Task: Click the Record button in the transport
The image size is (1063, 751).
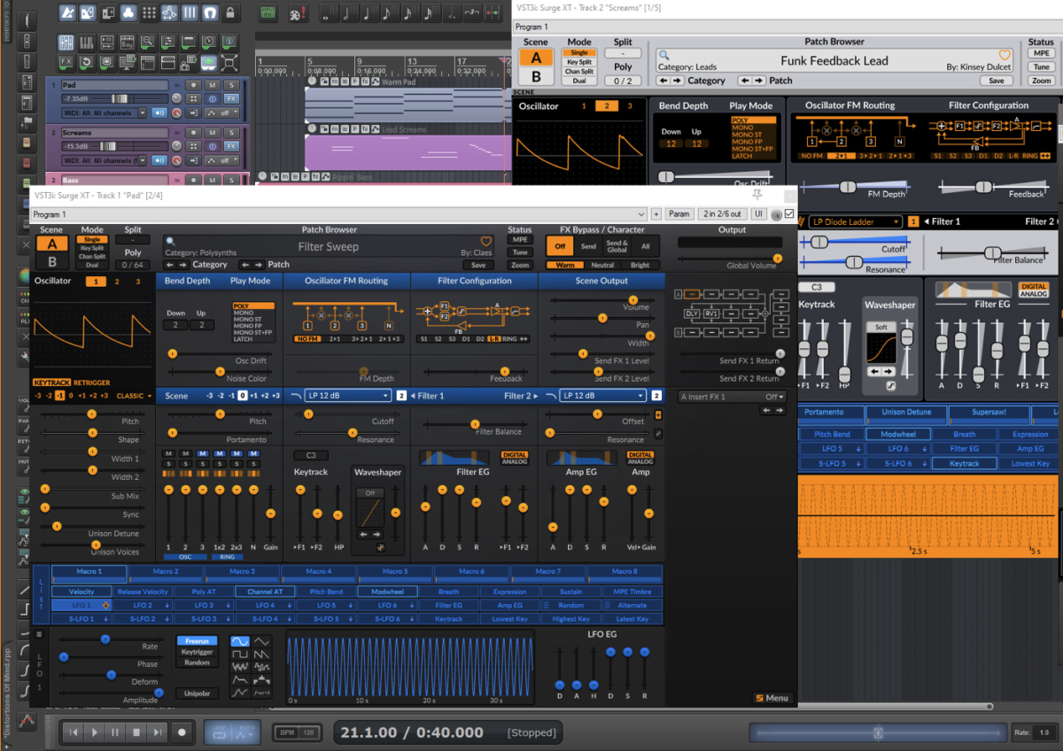Action: [x=182, y=732]
